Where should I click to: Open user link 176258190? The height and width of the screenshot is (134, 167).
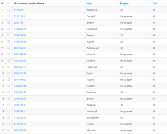point(20,118)
